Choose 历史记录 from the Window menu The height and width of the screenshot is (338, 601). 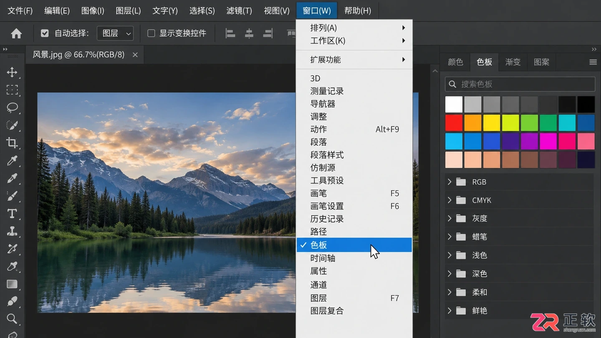point(354,219)
